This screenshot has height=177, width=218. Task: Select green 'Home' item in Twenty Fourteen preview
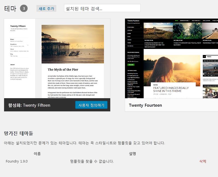coord(176,21)
